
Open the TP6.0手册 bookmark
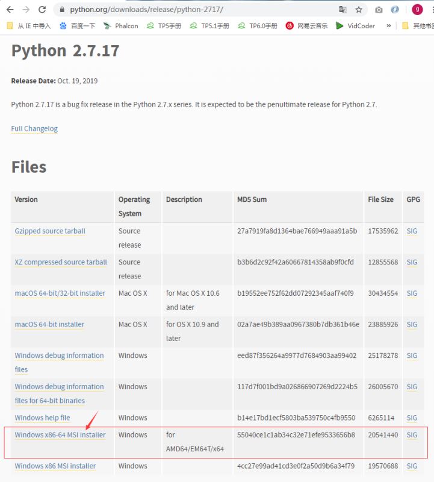(258, 26)
